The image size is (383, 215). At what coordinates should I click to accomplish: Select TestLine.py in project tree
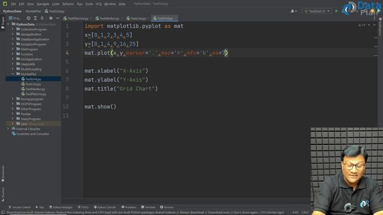[x=34, y=84]
